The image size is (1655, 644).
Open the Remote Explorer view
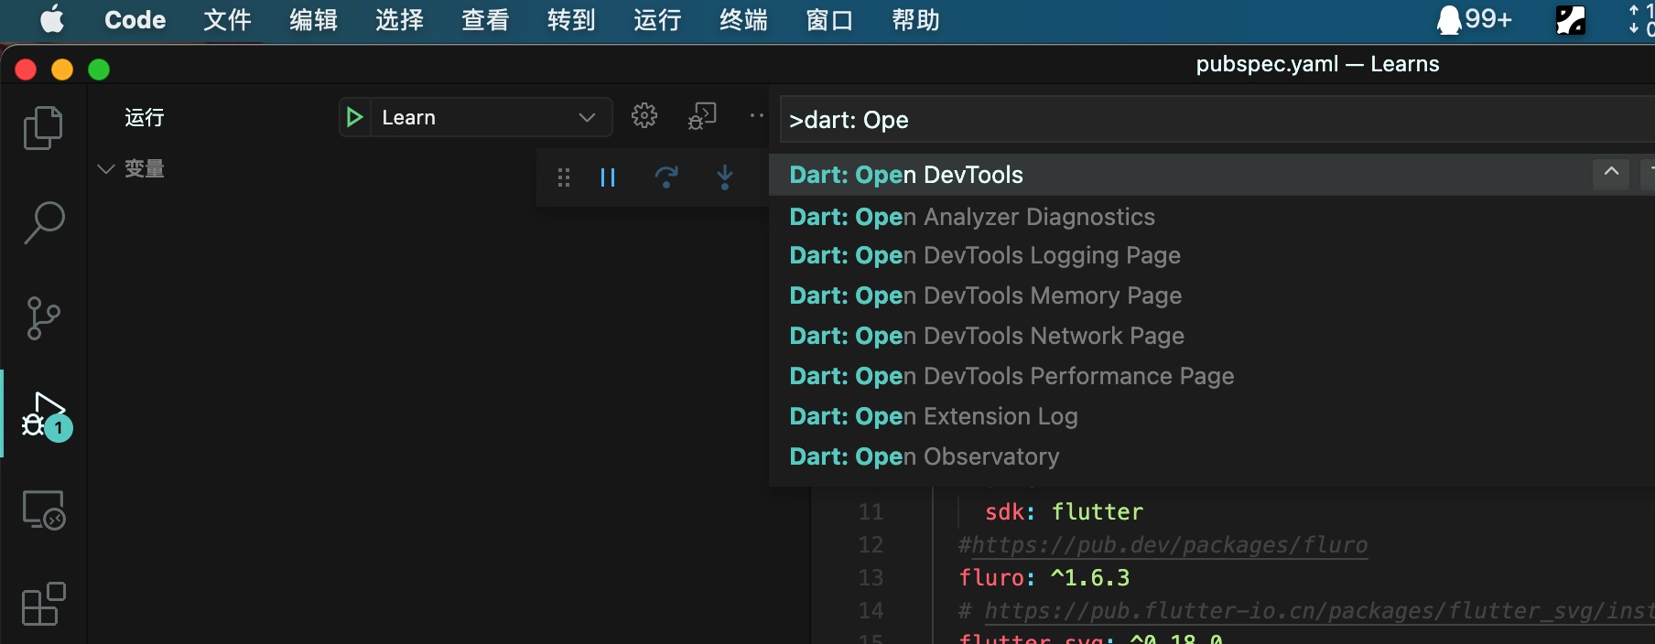43,510
